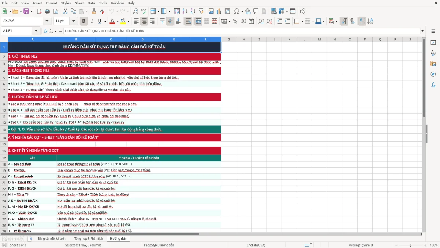
Task: Insert a comment
Action: [x=256, y=11]
